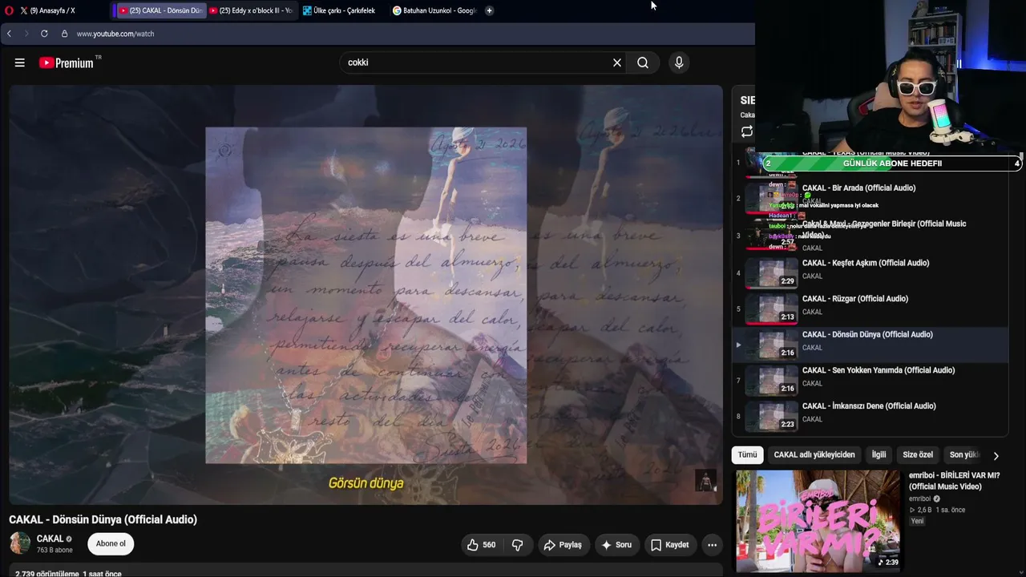
Task: Toggle playlist loop icon
Action: tap(747, 131)
